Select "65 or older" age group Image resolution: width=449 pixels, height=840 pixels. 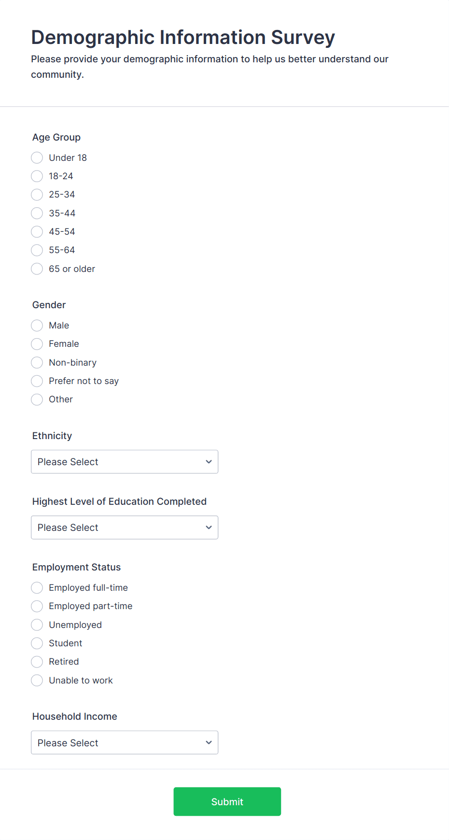(x=37, y=269)
